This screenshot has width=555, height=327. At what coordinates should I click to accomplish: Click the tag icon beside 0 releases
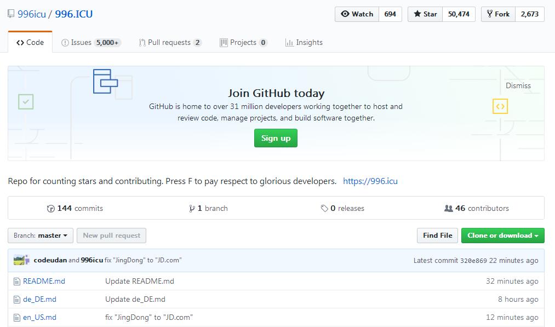(x=324, y=209)
